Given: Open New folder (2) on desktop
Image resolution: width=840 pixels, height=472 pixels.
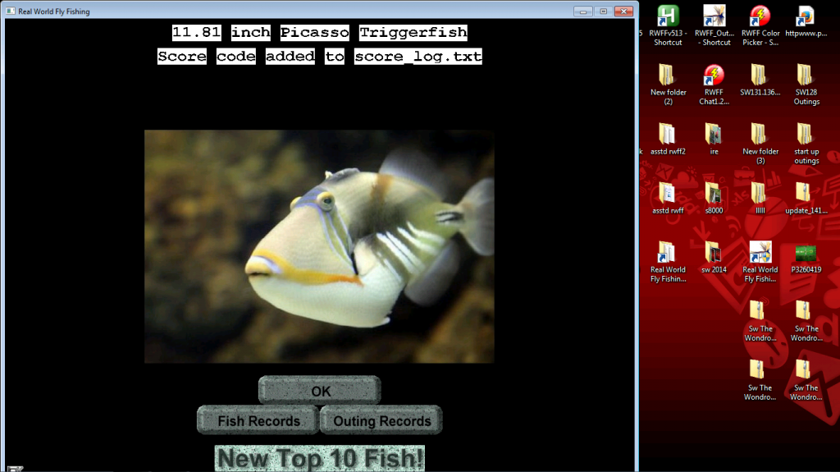Looking at the screenshot, I should (x=668, y=85).
